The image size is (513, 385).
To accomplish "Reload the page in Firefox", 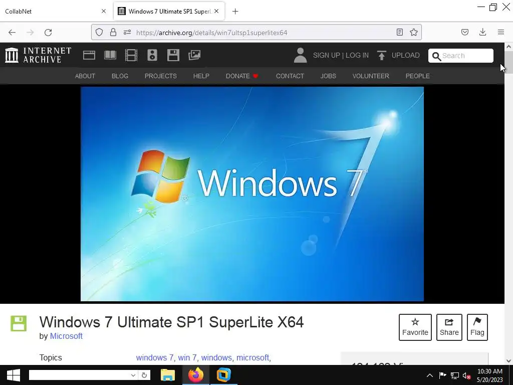I will [x=48, y=33].
